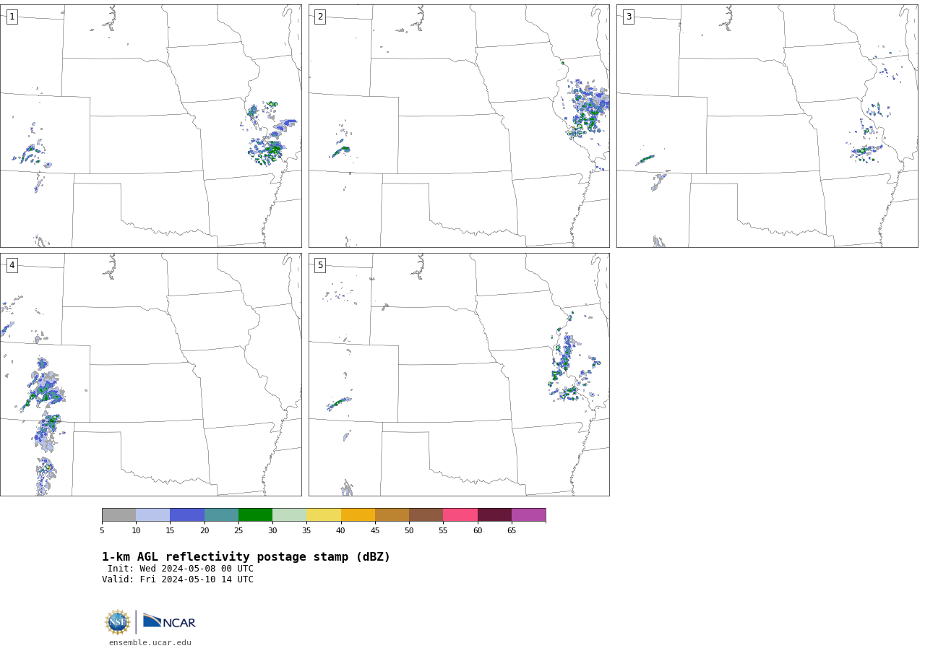925x651 pixels.
Task: Click the panel number 3 label box
Action: coord(628,17)
